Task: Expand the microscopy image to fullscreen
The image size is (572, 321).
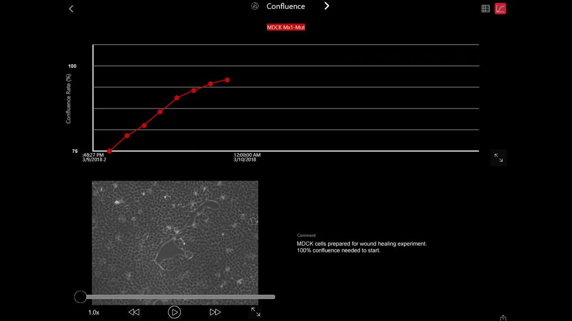Action: tap(256, 312)
